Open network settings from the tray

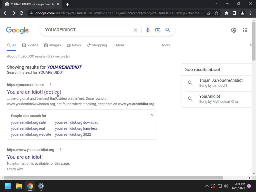click(x=220, y=186)
